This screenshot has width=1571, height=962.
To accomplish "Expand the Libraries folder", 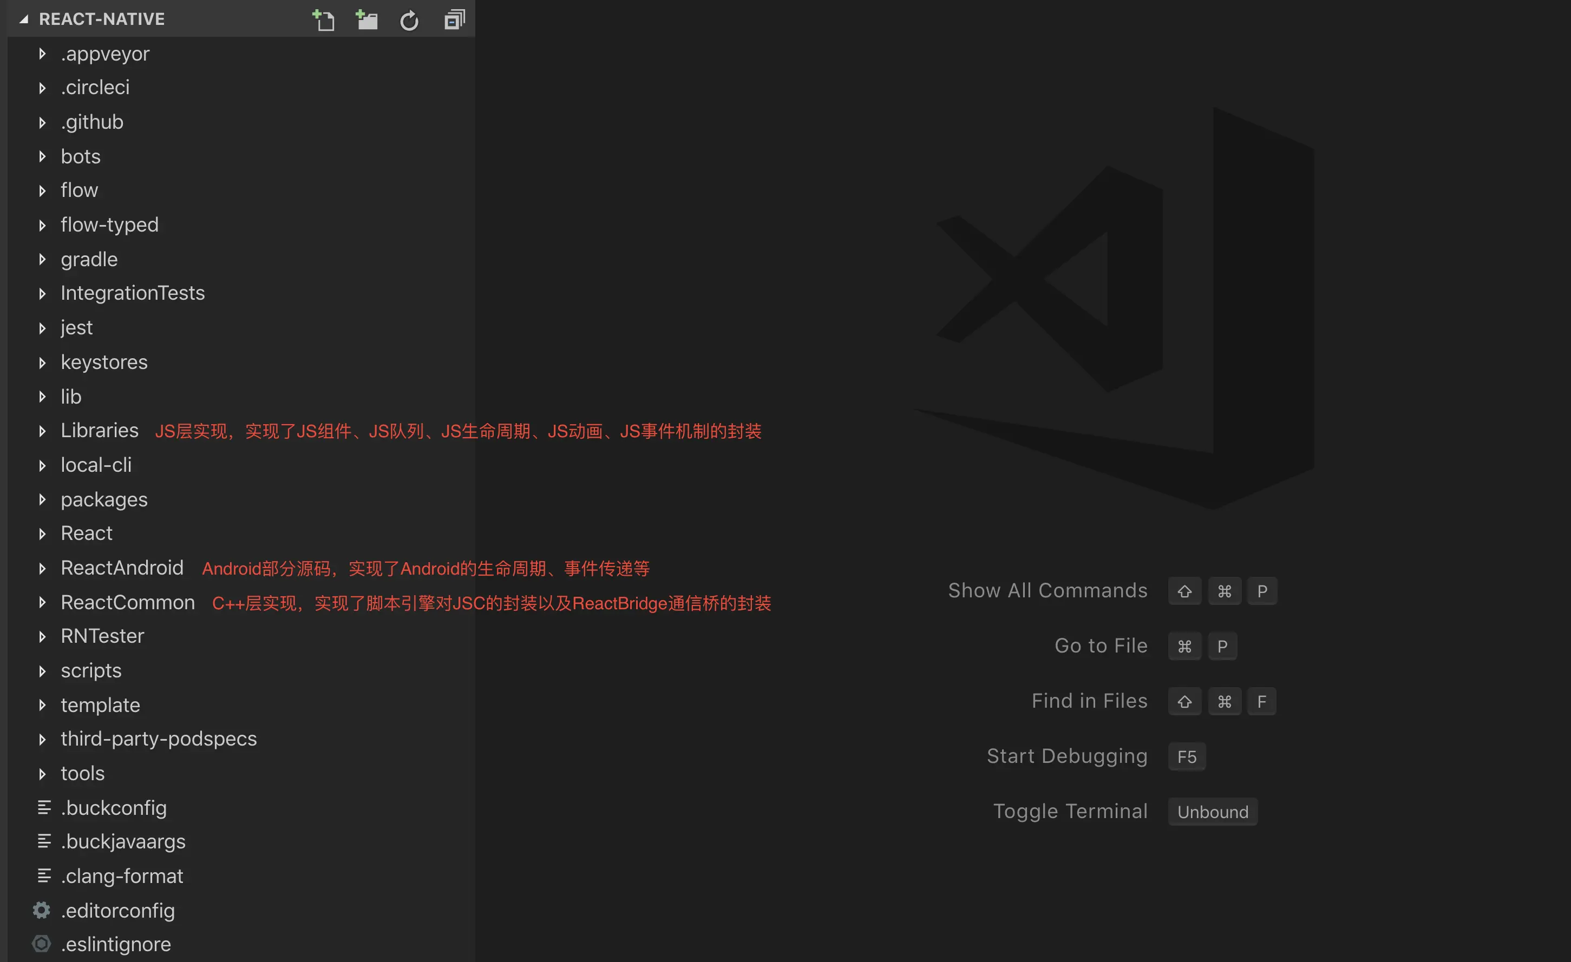I will pyautogui.click(x=43, y=431).
